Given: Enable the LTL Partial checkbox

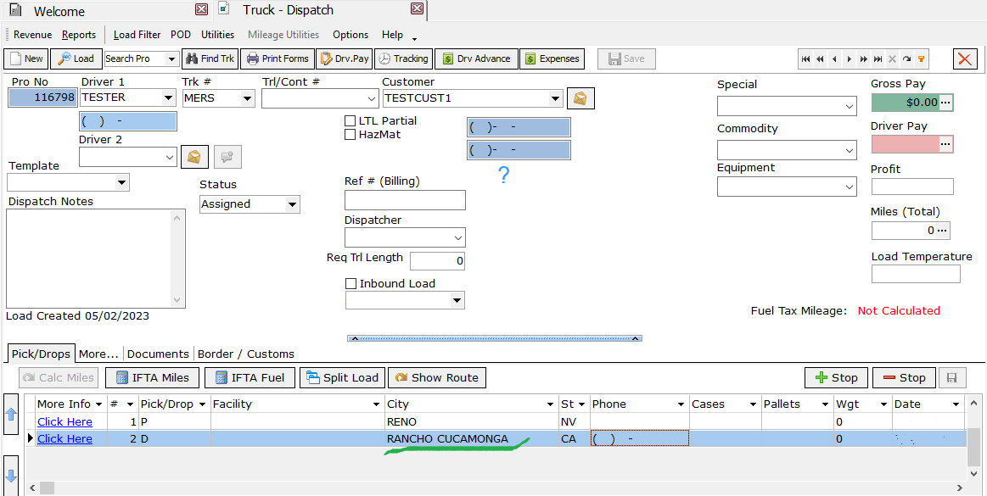Looking at the screenshot, I should tap(350, 121).
